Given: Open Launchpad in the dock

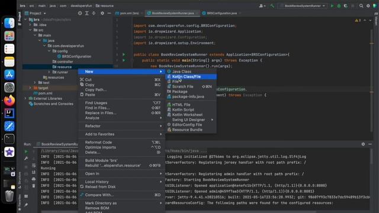Looking at the screenshot, I should click(9, 36).
